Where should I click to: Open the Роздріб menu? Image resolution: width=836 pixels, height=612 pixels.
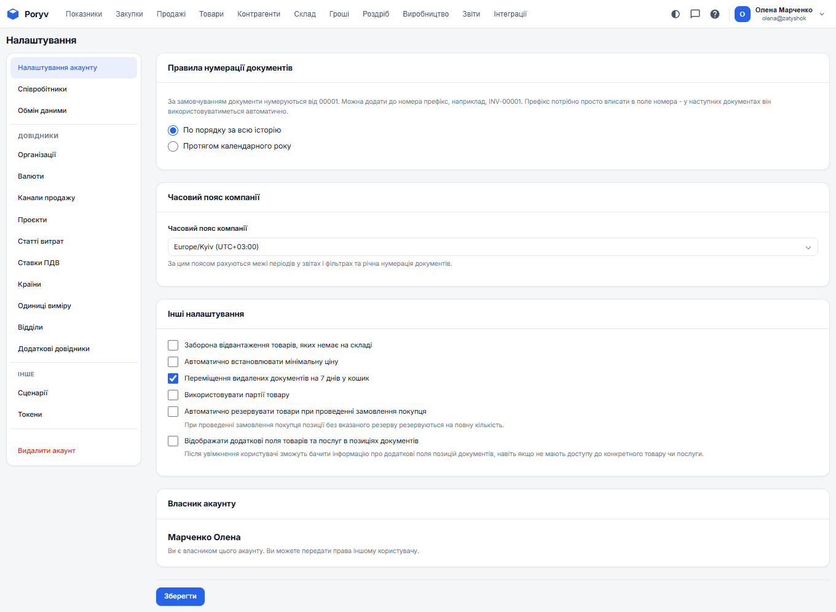click(376, 14)
